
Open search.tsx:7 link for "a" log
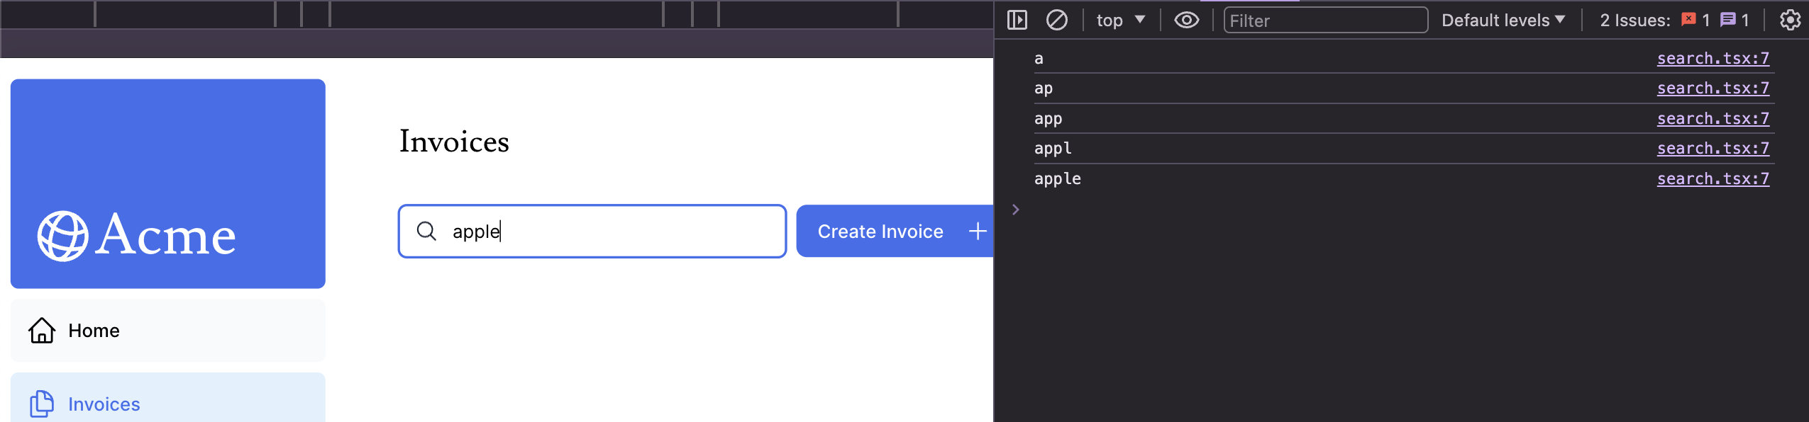tap(1713, 58)
